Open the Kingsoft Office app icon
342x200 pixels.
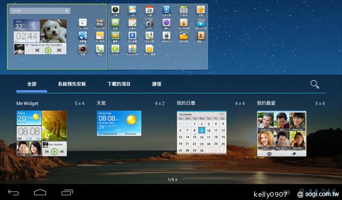[133, 49]
